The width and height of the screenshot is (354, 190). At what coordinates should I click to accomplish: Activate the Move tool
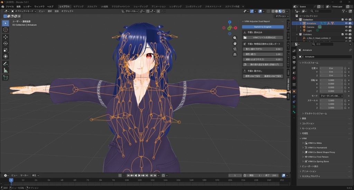pos(6,37)
